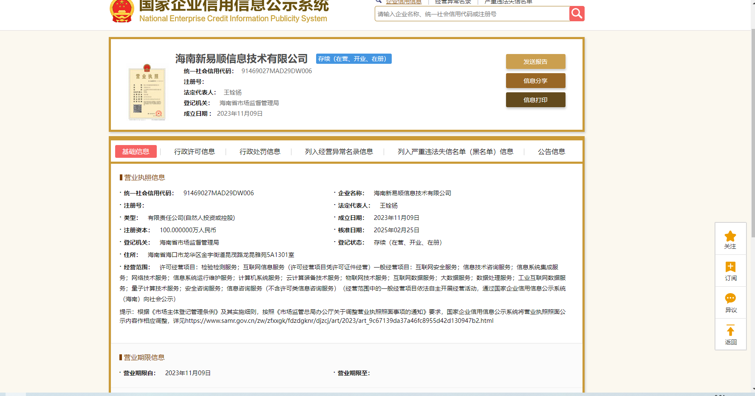755x396 pixels.
Task: Click the 企业名称 value under 营业执照信息
Action: (x=413, y=193)
